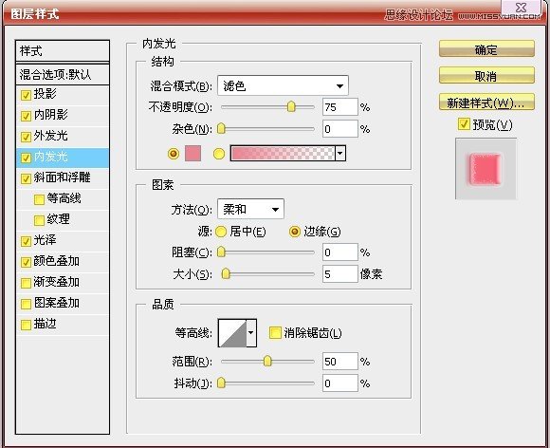Viewport: 550px width, 448px height.
Task: Select the 内发光 inner glow row
Action: click(63, 158)
